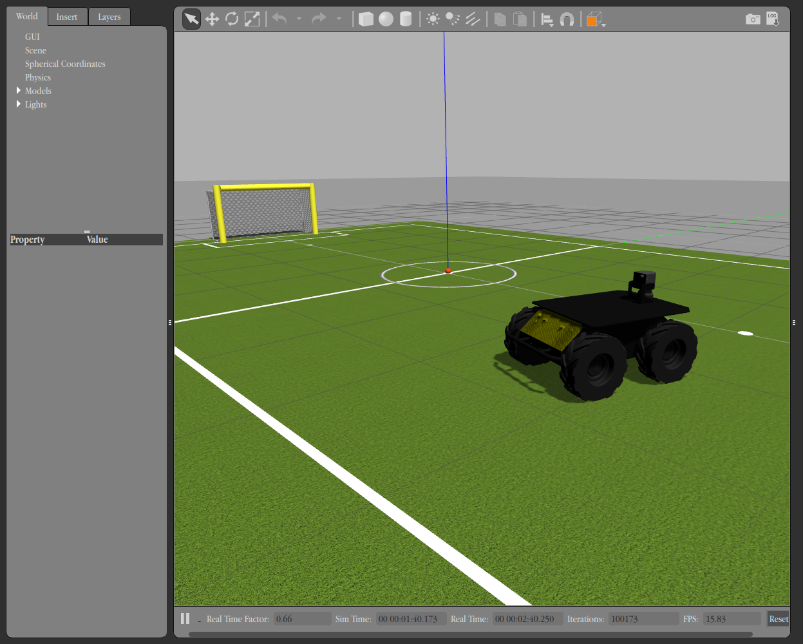The height and width of the screenshot is (644, 803).
Task: Select the arrow selection mode tool
Action: (x=192, y=19)
